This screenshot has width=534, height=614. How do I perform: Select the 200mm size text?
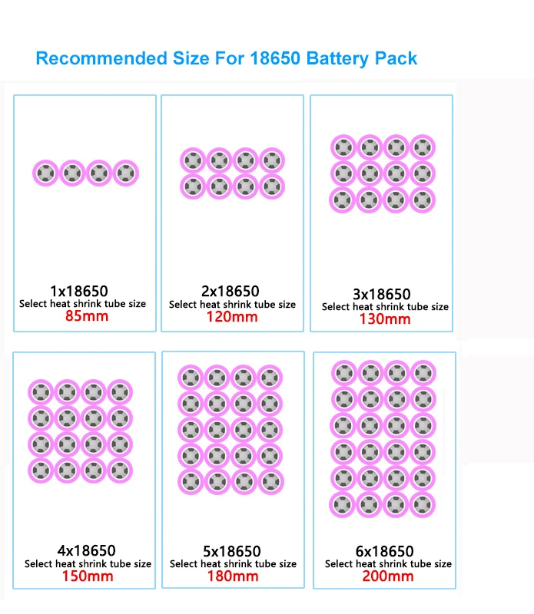(388, 576)
